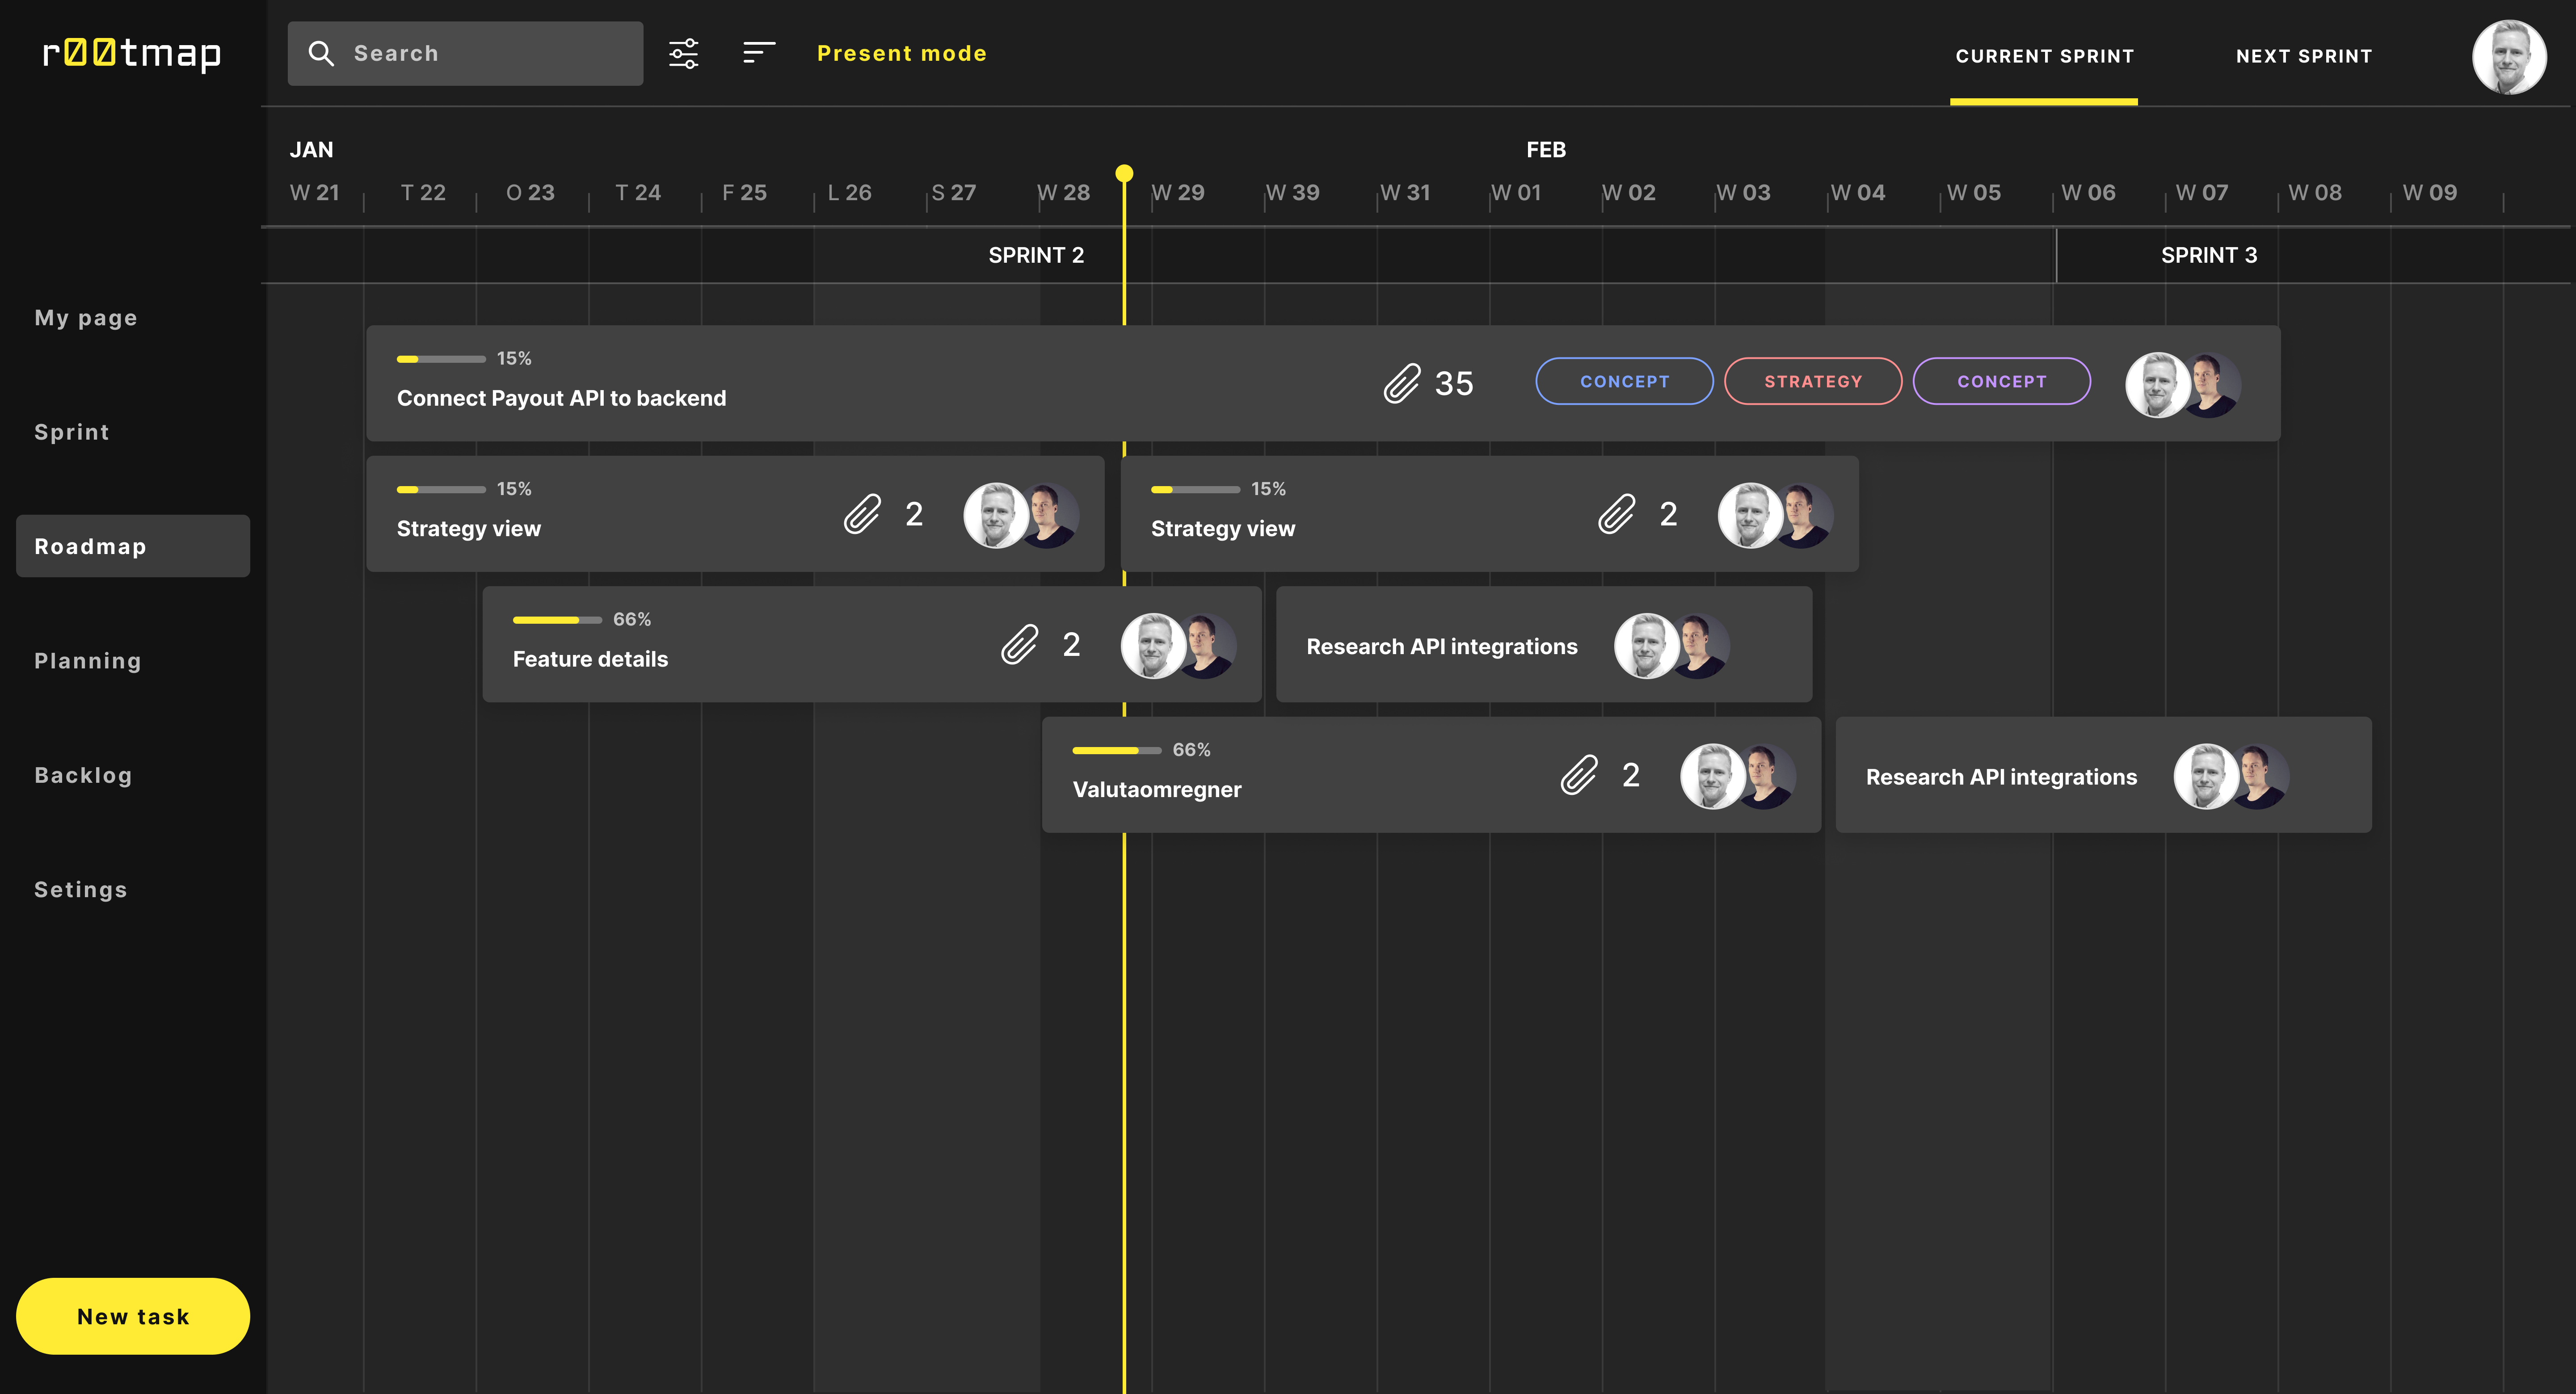Click the 35 attachment count
2576x1394 pixels.
click(x=1454, y=383)
